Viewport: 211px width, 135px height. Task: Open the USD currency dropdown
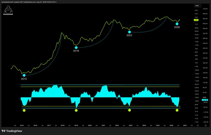coord(197,6)
